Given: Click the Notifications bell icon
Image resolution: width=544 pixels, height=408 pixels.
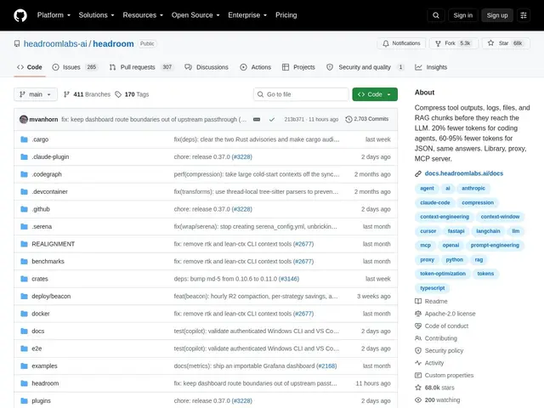Looking at the screenshot, I should pyautogui.click(x=386, y=43).
